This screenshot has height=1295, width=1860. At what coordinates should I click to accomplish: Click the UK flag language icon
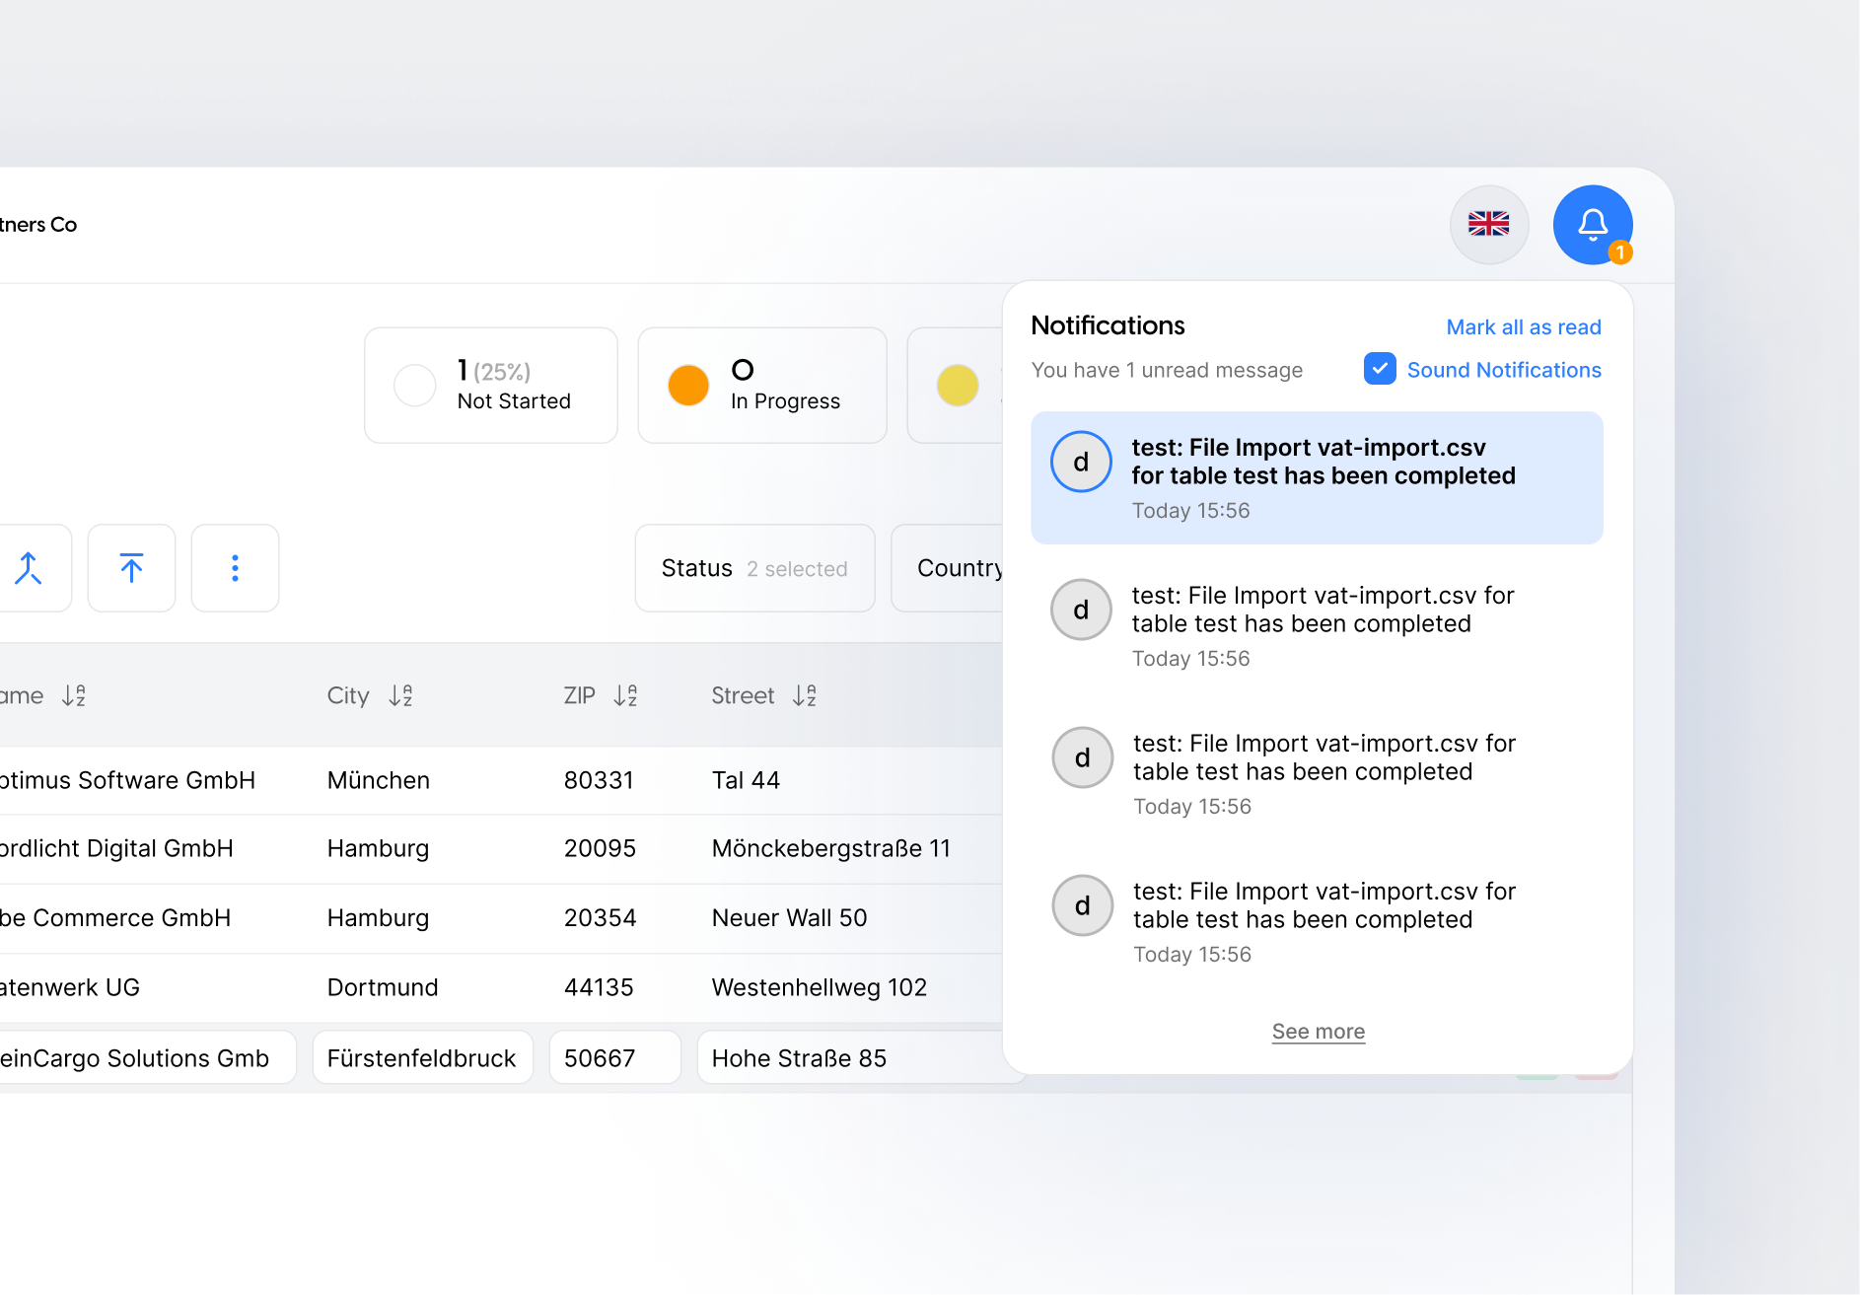tap(1488, 224)
